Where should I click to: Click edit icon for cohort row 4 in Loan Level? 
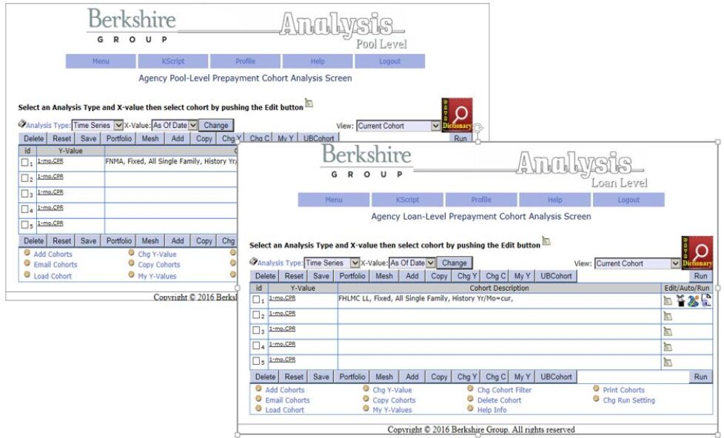click(668, 347)
